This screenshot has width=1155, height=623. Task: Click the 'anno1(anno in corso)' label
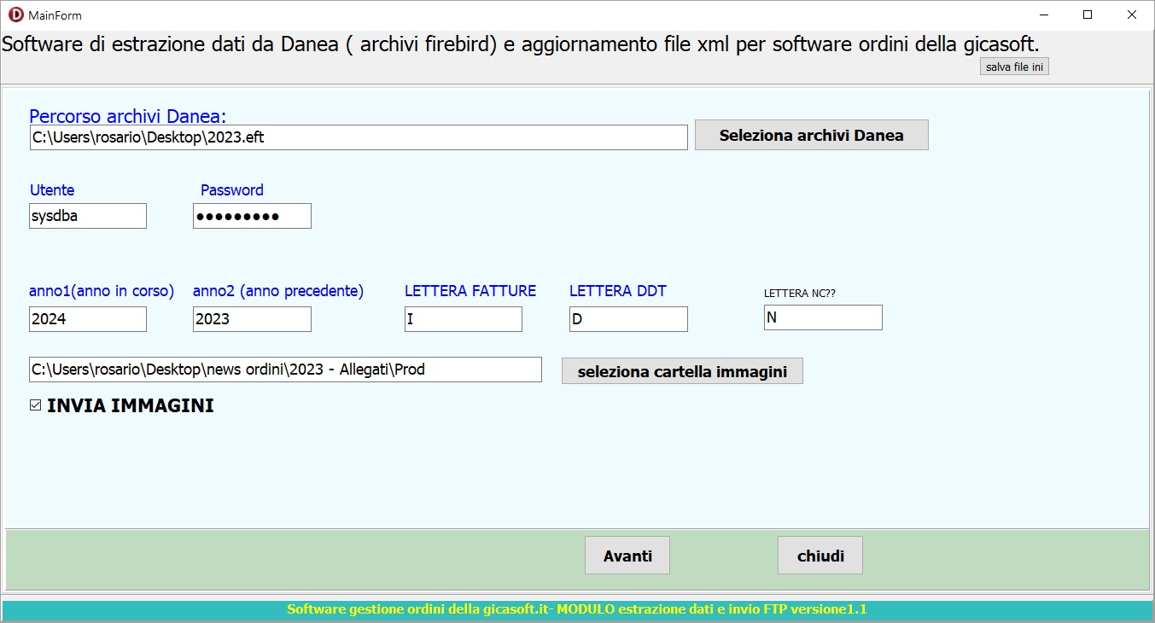[102, 291]
